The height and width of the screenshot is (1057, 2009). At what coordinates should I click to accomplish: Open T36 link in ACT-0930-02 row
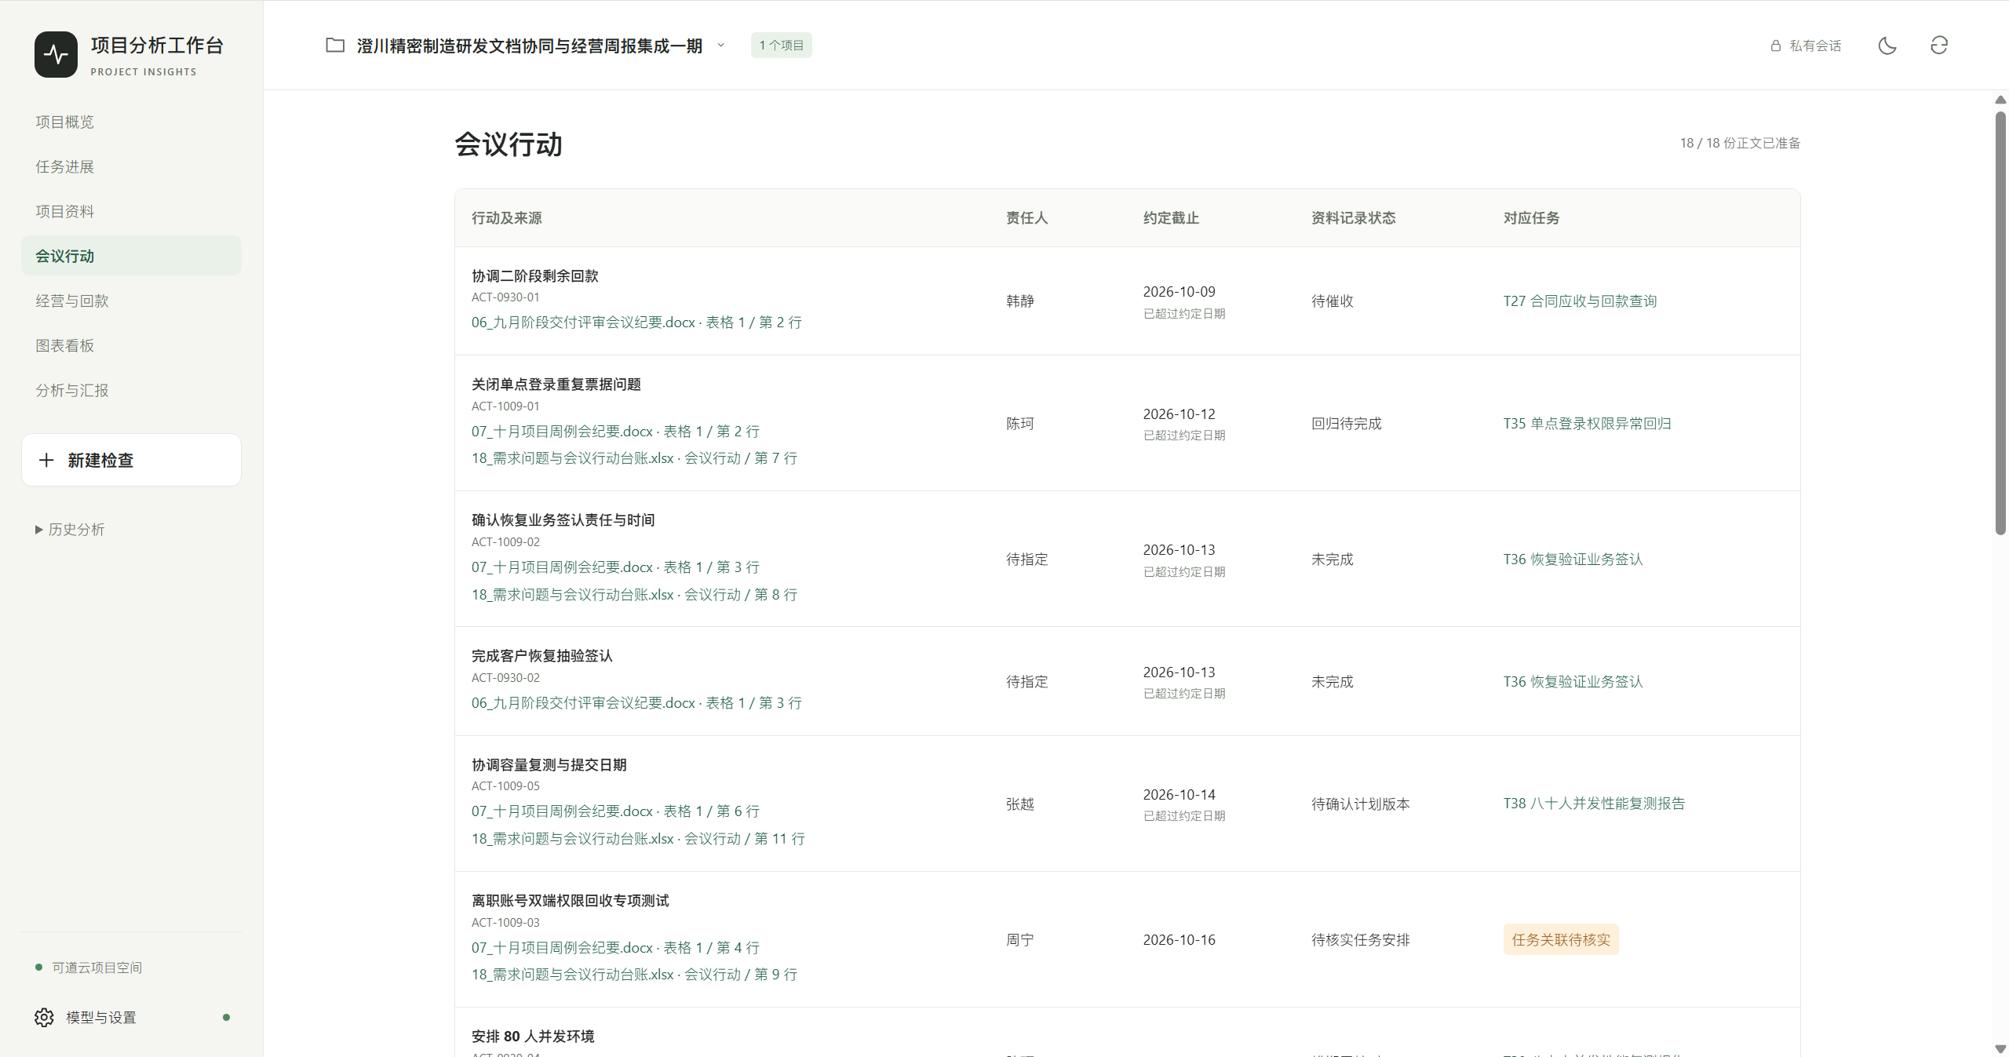(1573, 681)
